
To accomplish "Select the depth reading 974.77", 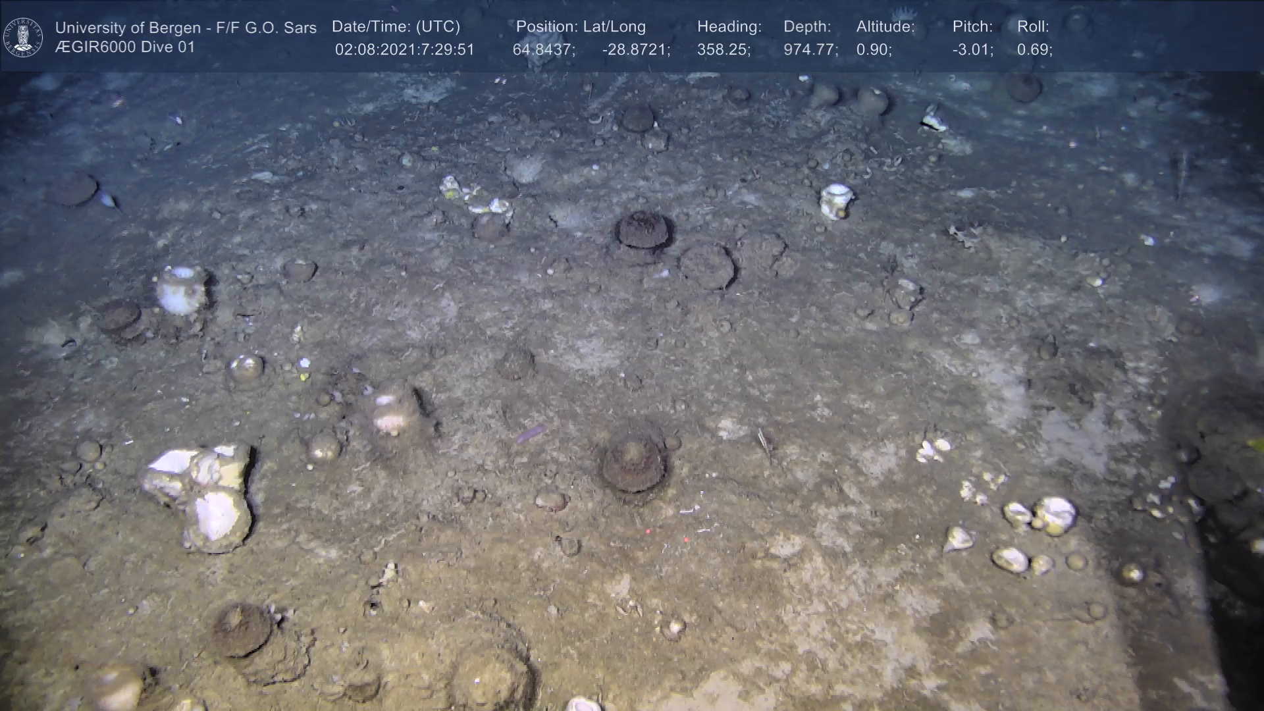I will tap(810, 50).
